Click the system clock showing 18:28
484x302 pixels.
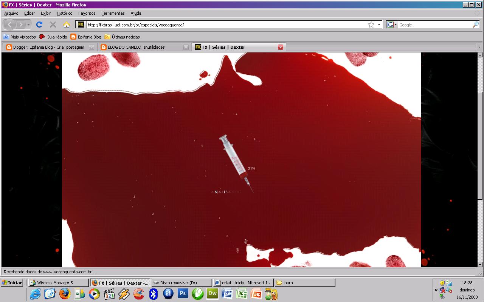click(467, 282)
